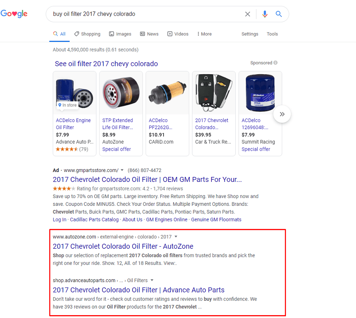Open STP Extended Life Oil Filter title

point(117,124)
